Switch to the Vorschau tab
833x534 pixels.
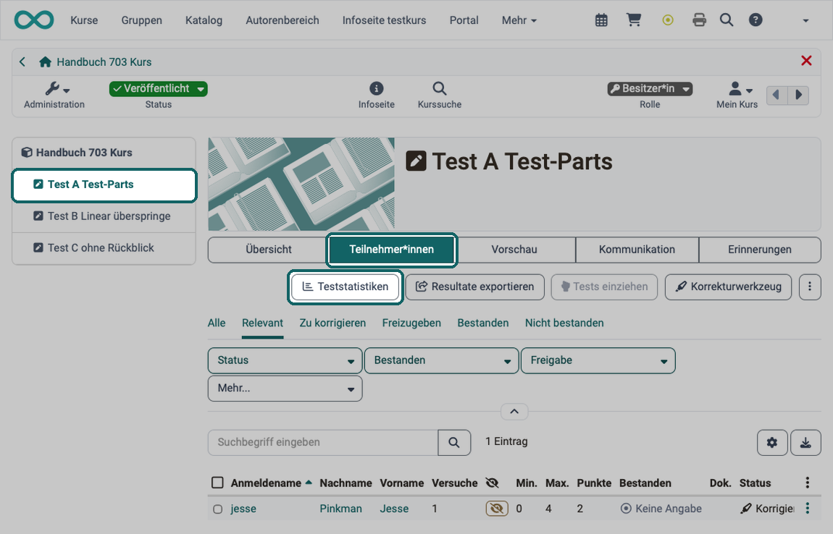pos(514,250)
